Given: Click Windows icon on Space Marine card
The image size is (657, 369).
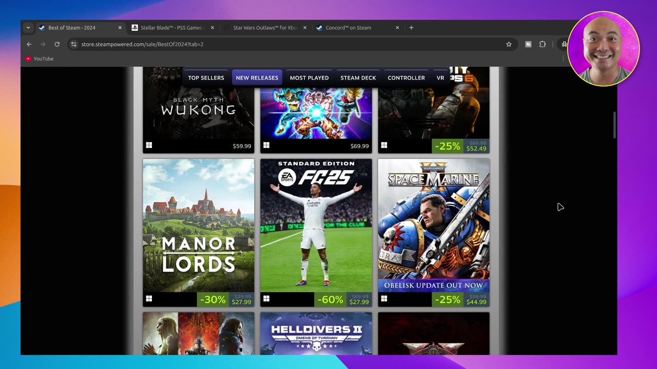Looking at the screenshot, I should (x=384, y=299).
